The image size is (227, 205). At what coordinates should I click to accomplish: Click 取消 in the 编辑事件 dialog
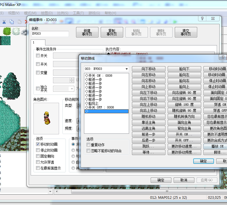click(184, 180)
